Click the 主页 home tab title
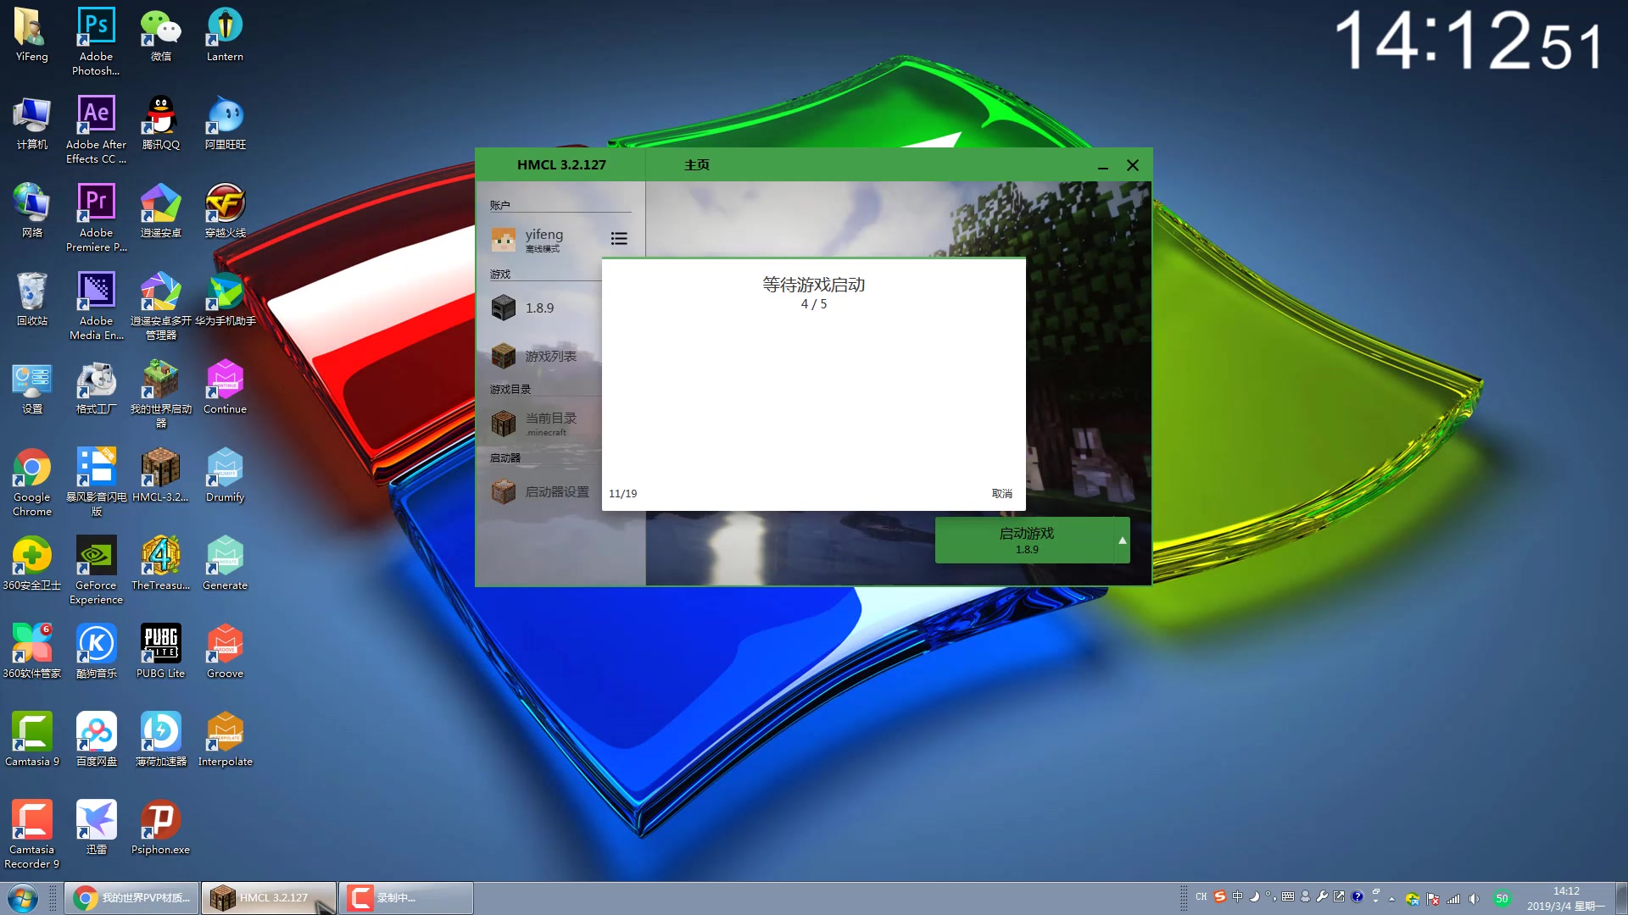 [x=696, y=165]
